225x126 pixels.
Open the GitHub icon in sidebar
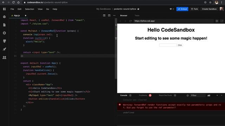(x=5, y=41)
